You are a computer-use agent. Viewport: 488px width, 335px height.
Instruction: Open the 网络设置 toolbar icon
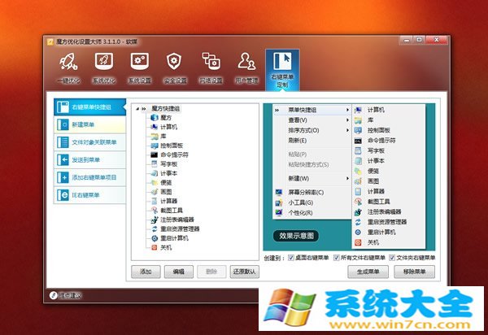point(211,61)
